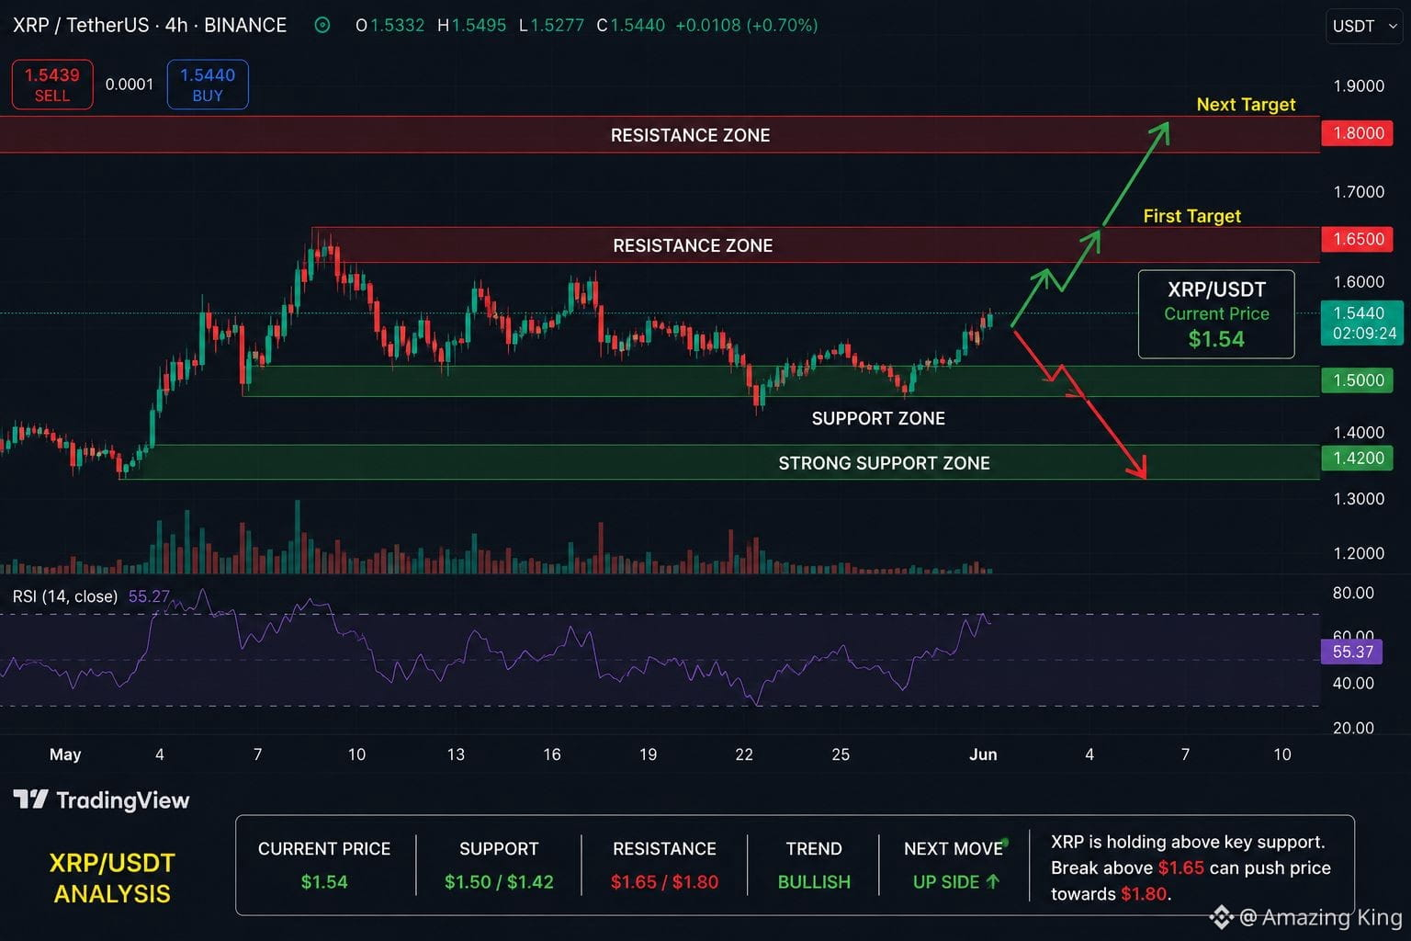Click the Jun label on the time axis

pos(983,754)
